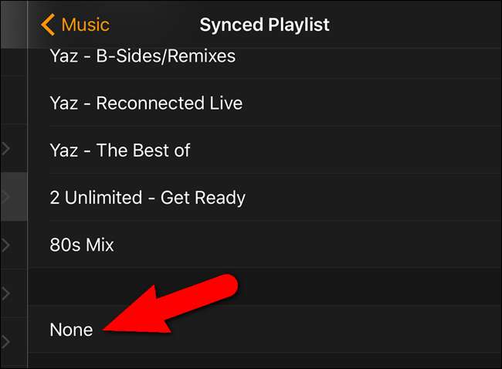This screenshot has width=502, height=369.
Task: Tap the blank area below None
Action: click(x=265, y=361)
